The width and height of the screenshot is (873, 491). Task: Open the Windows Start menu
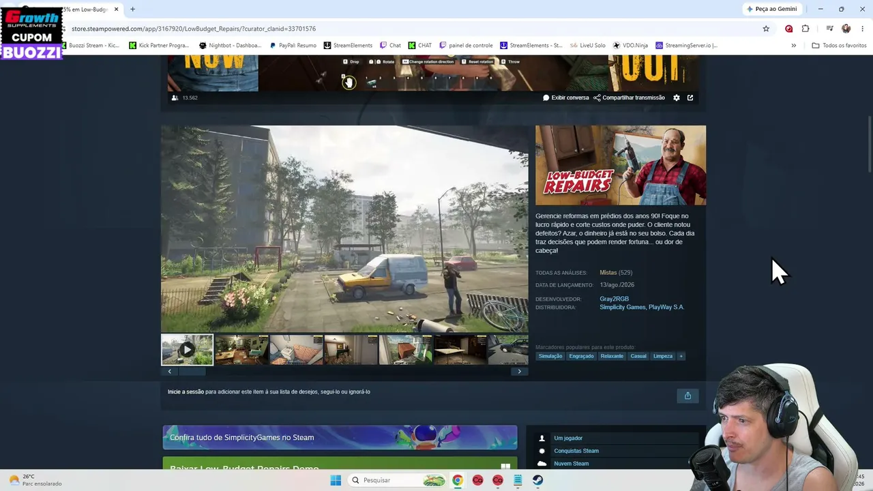pos(336,480)
